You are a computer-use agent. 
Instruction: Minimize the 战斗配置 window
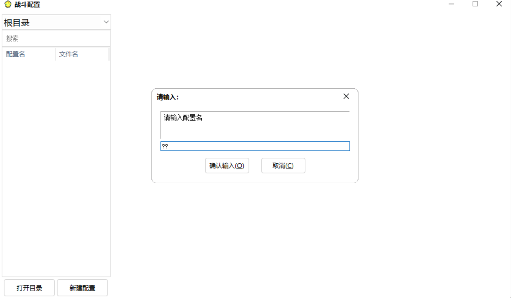click(451, 4)
